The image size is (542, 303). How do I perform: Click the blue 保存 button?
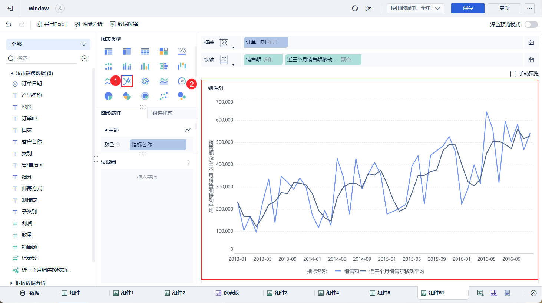tap(467, 8)
